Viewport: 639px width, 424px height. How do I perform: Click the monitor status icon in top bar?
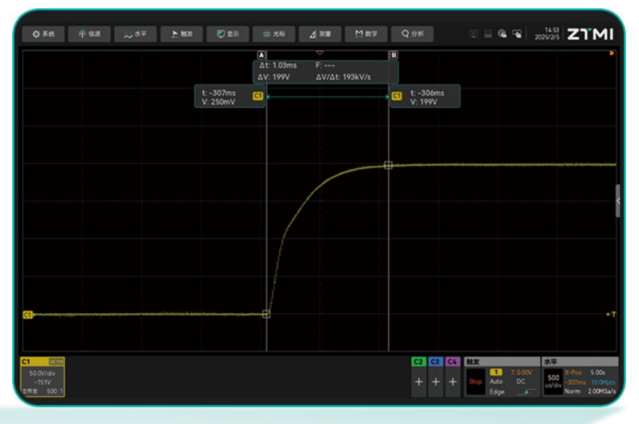click(x=473, y=34)
